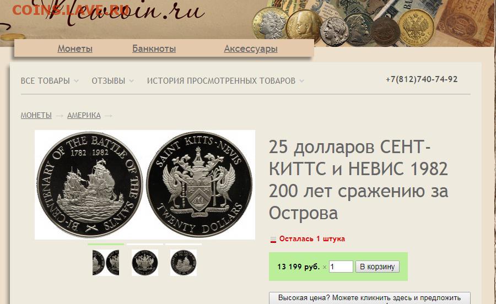Expand the ВСЕ ТОВАРЫ dropdown menu
The height and width of the screenshot is (304, 496).
[50, 81]
